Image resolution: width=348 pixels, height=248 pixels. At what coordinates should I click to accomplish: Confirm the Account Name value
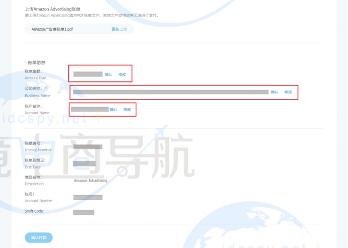coord(114,110)
